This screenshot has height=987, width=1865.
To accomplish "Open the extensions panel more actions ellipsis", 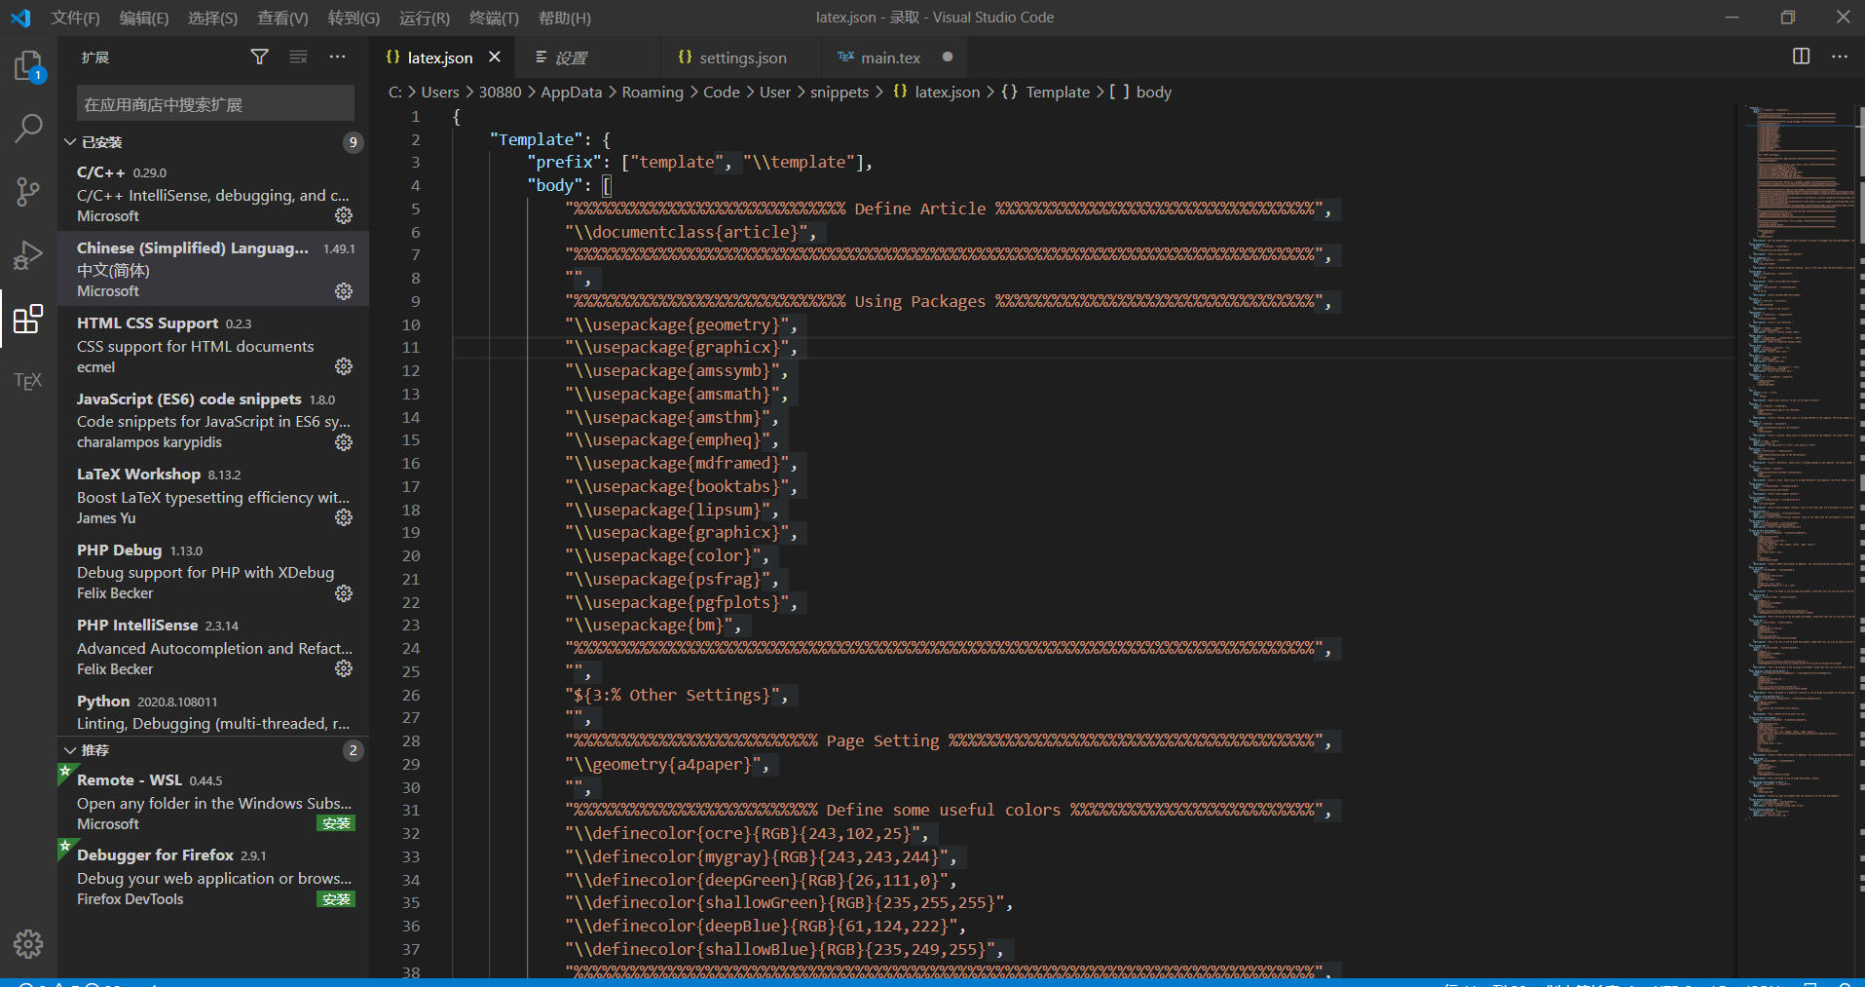I will tap(337, 57).
